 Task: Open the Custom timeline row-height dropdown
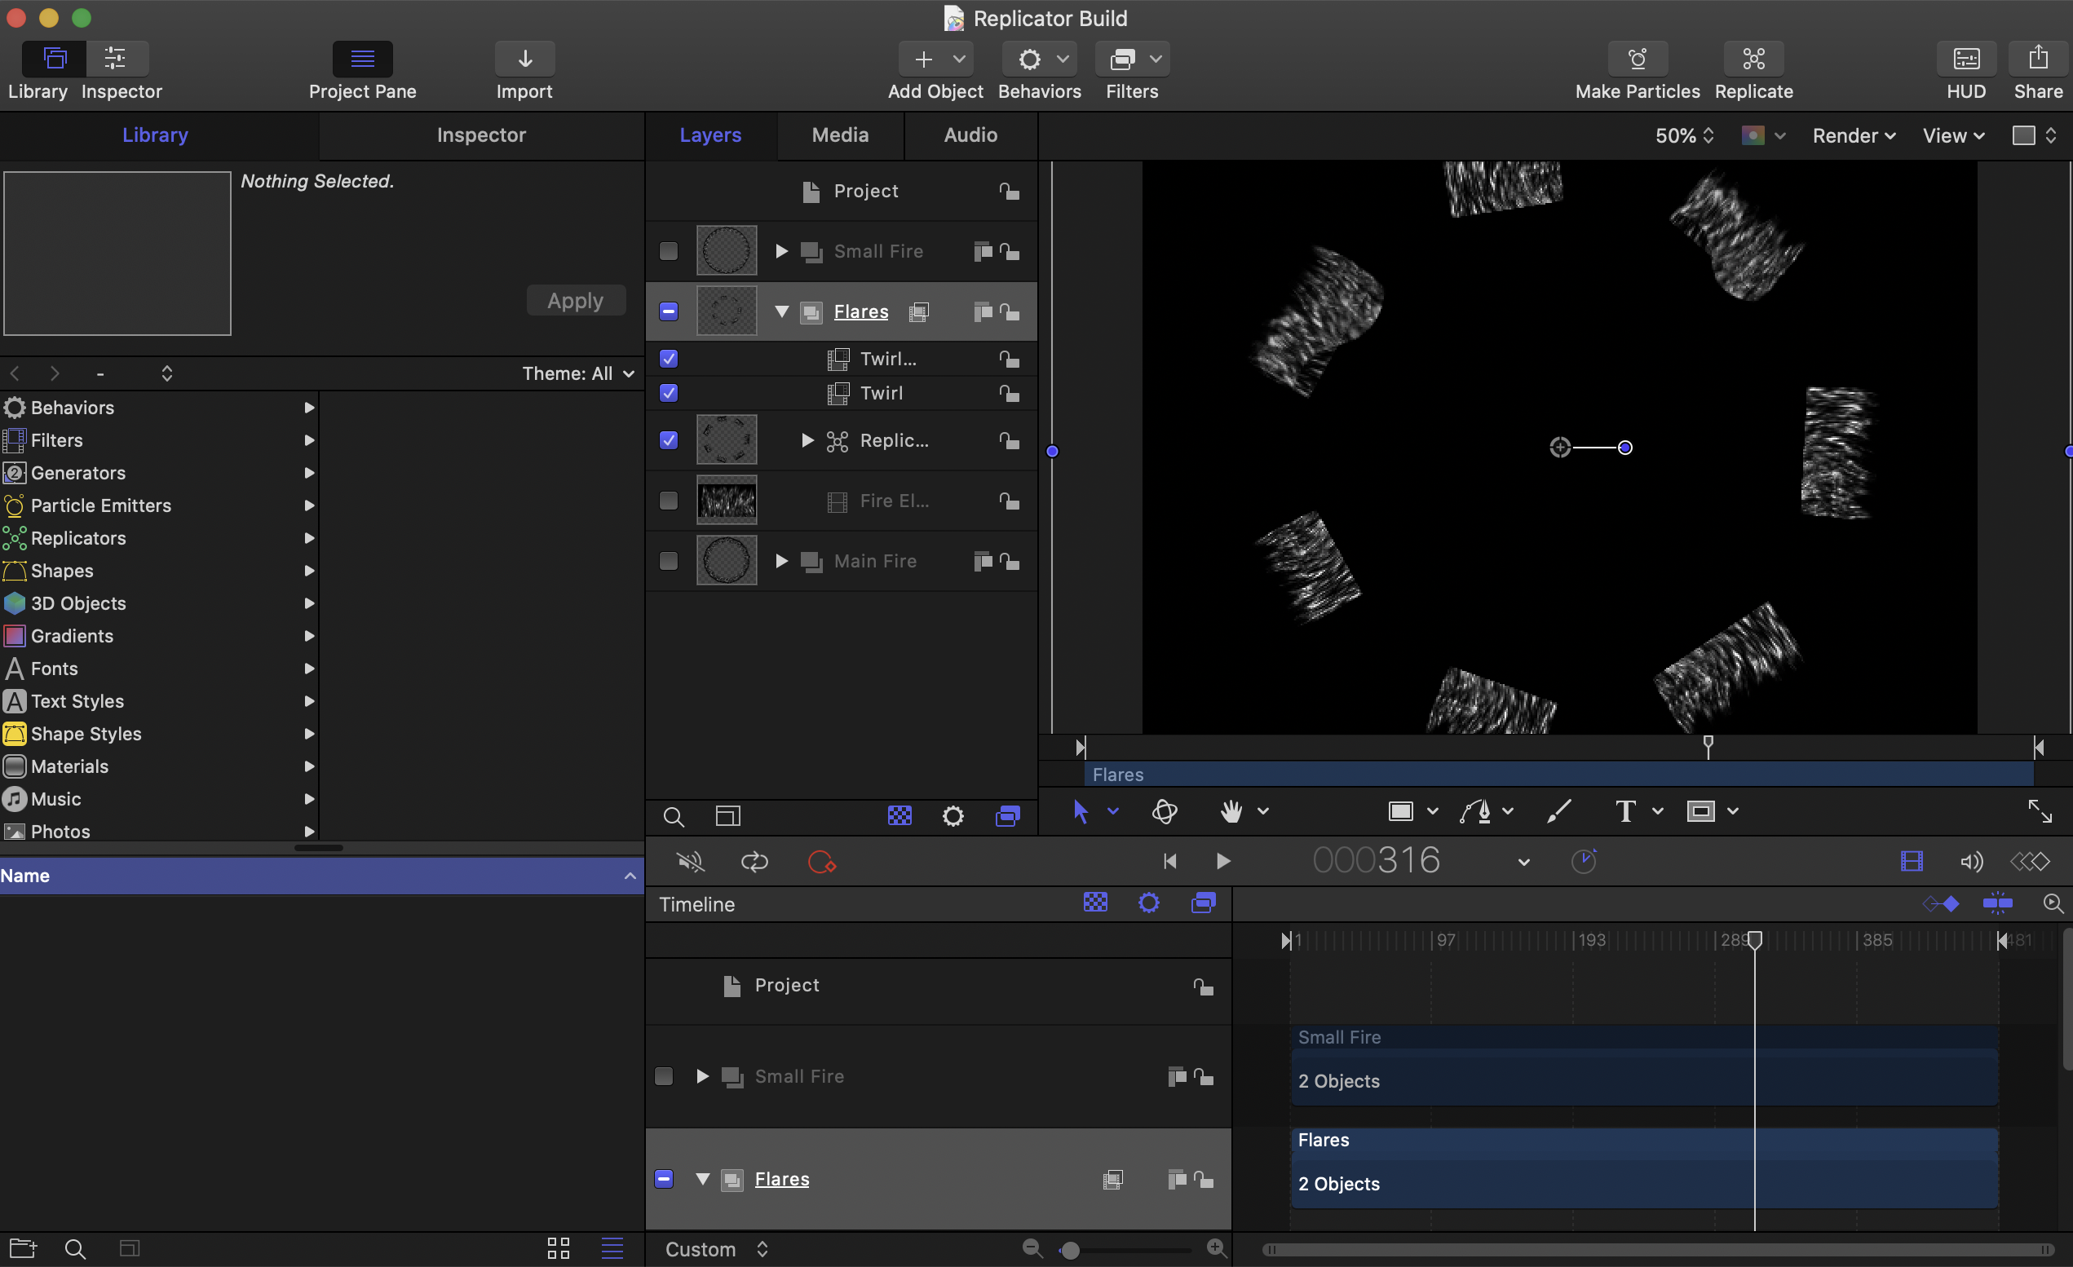point(717,1249)
